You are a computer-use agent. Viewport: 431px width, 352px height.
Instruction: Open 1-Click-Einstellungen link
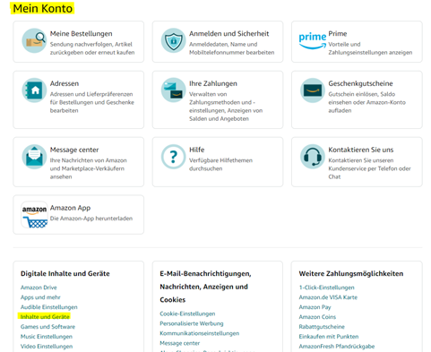(x=326, y=288)
